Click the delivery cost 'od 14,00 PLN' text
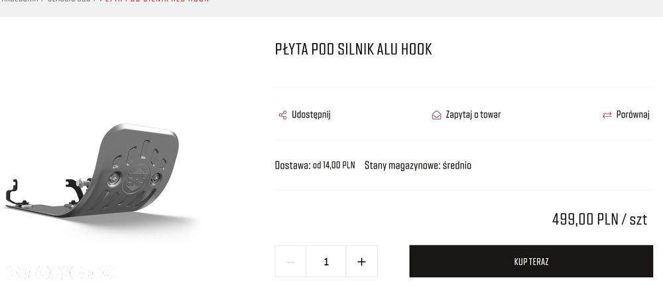Image resolution: width=663 pixels, height=286 pixels. [x=333, y=165]
